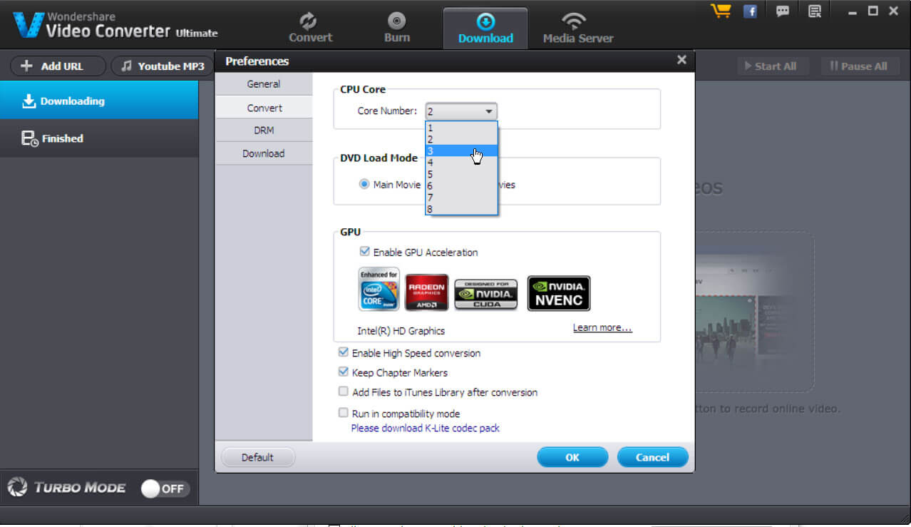Open the feedback speech bubble icon
The height and width of the screenshot is (527, 911).
pos(783,11)
